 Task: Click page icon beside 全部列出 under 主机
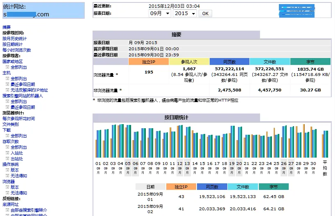pos(7,79)
